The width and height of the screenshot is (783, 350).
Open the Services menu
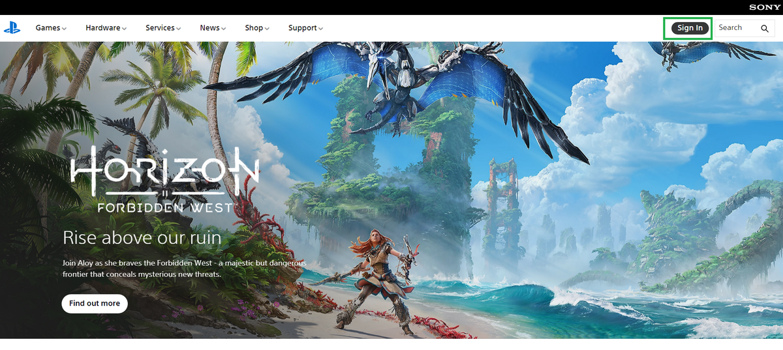click(163, 28)
